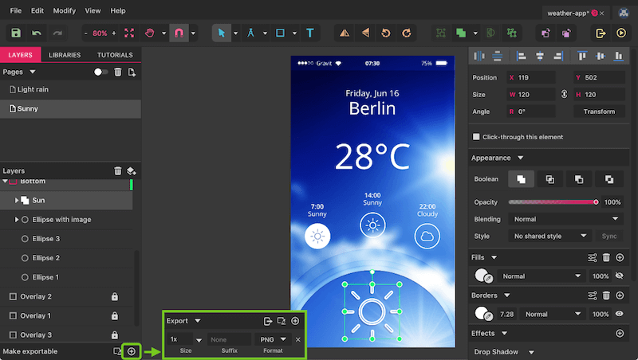The image size is (638, 360).
Task: Switch to the Libraries tab
Action: 65,55
